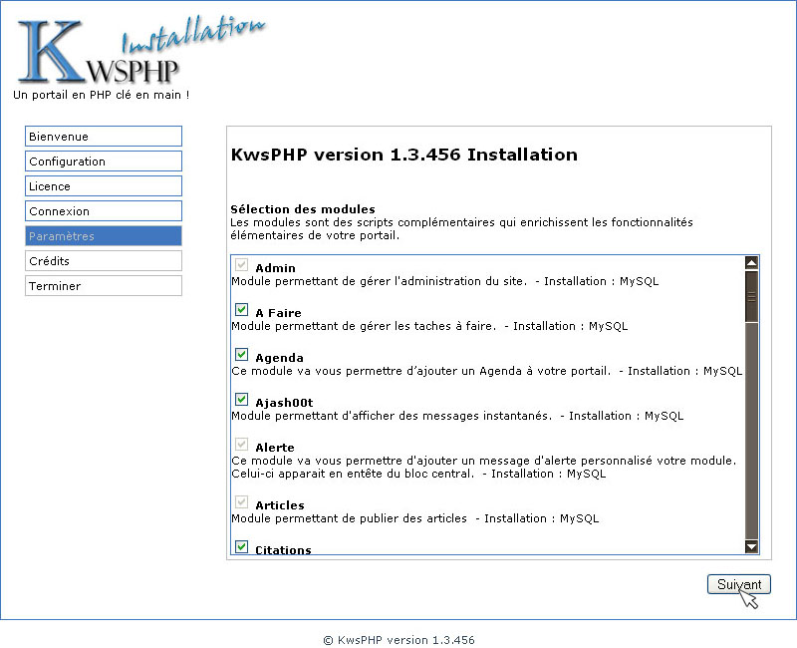Select the Paramètres step
This screenshot has width=797, height=648.
click(104, 236)
